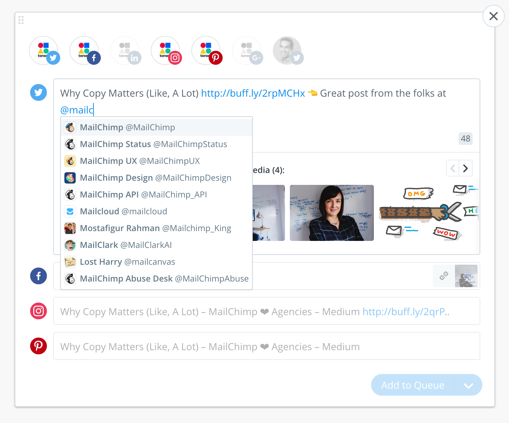Expand the Add to Queue dropdown arrow

tap(468, 385)
